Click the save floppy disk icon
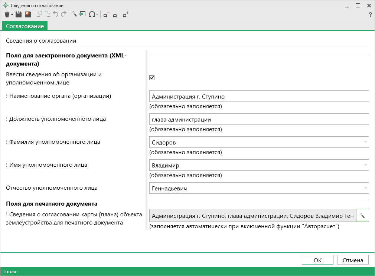 18,14
